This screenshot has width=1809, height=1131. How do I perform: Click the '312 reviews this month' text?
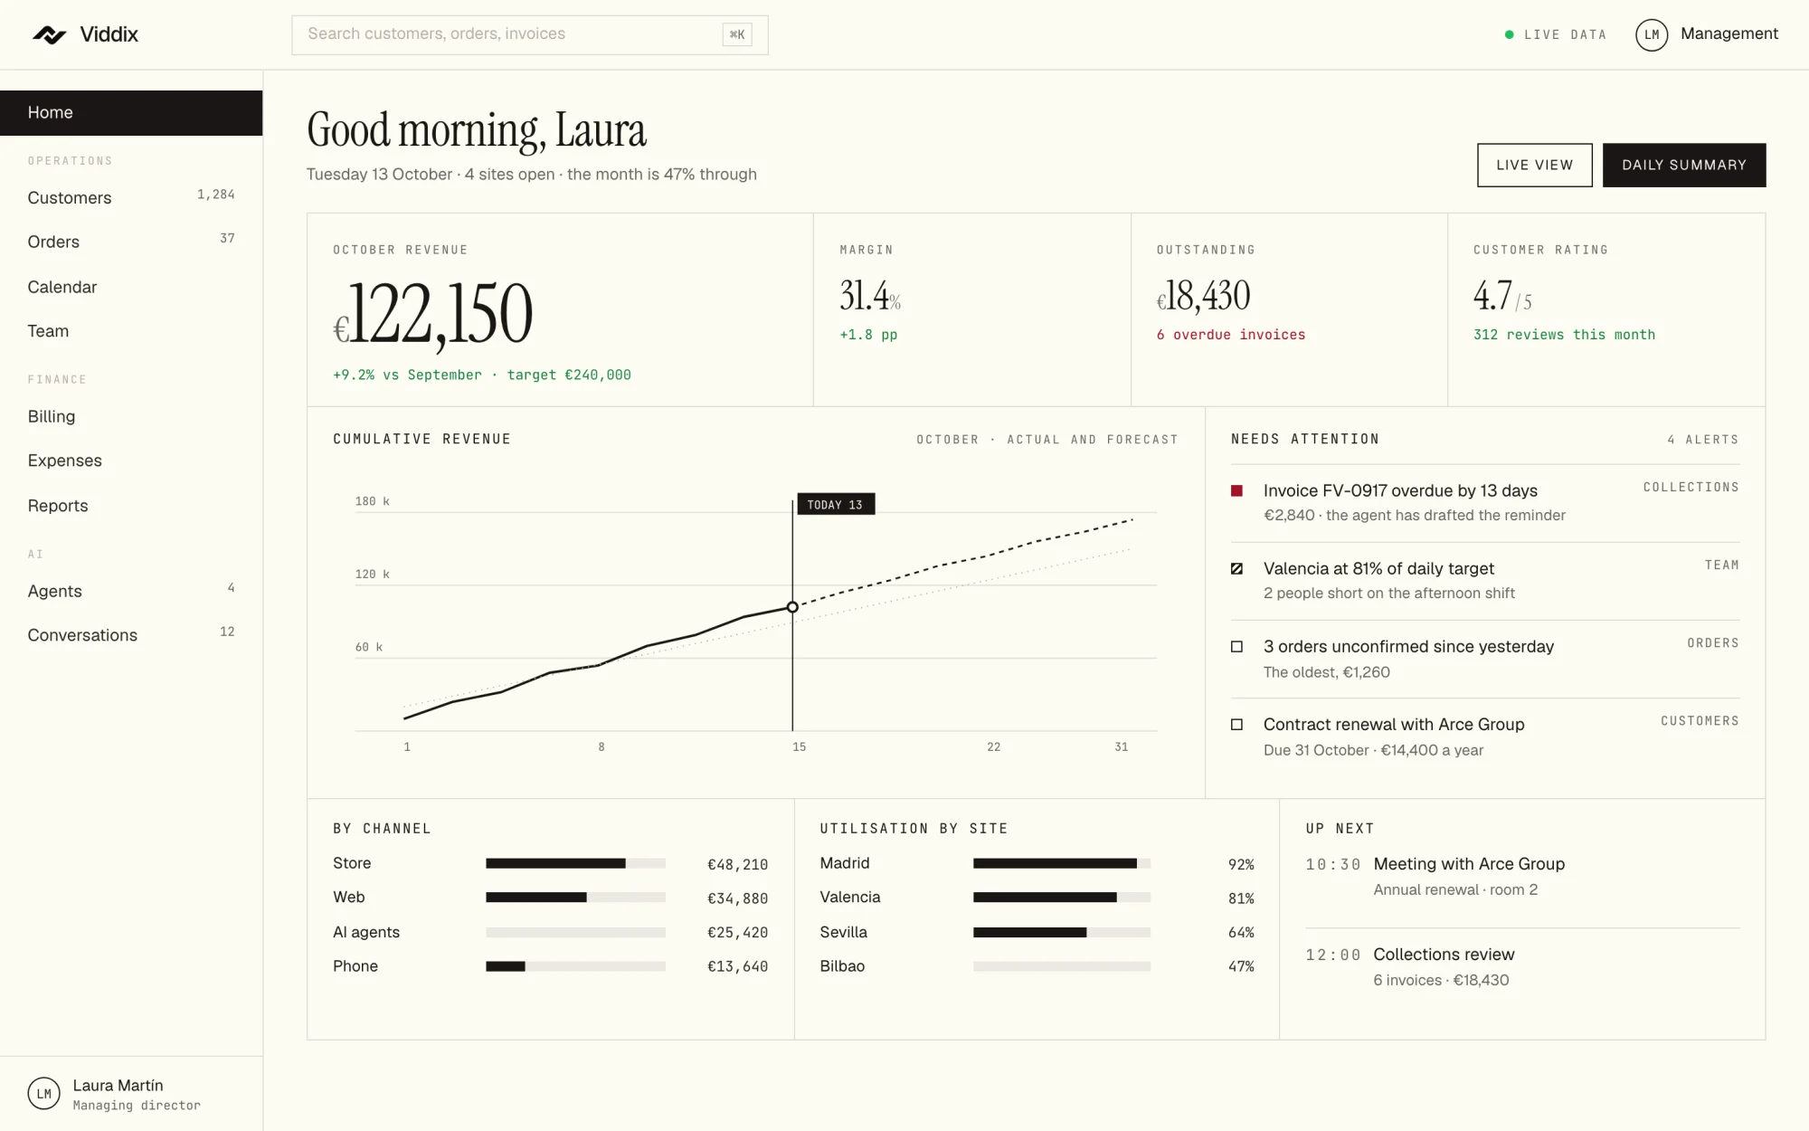1564,335
